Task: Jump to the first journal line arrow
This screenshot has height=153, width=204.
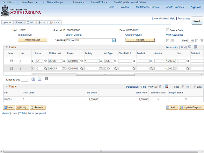Action: (168, 41)
